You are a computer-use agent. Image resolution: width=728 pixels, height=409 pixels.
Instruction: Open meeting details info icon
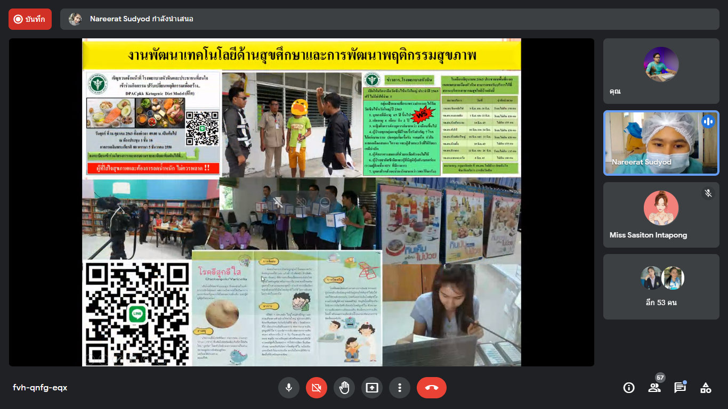click(629, 388)
